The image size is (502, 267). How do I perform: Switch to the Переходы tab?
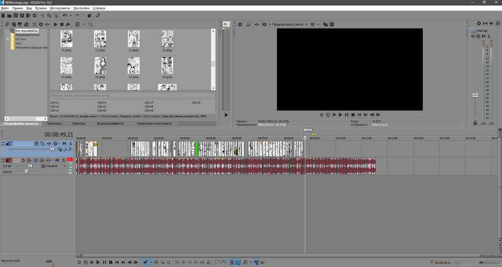click(x=79, y=123)
